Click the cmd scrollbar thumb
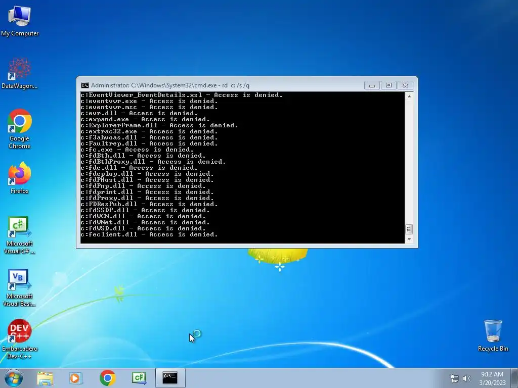This screenshot has height=388, width=518. [x=409, y=229]
